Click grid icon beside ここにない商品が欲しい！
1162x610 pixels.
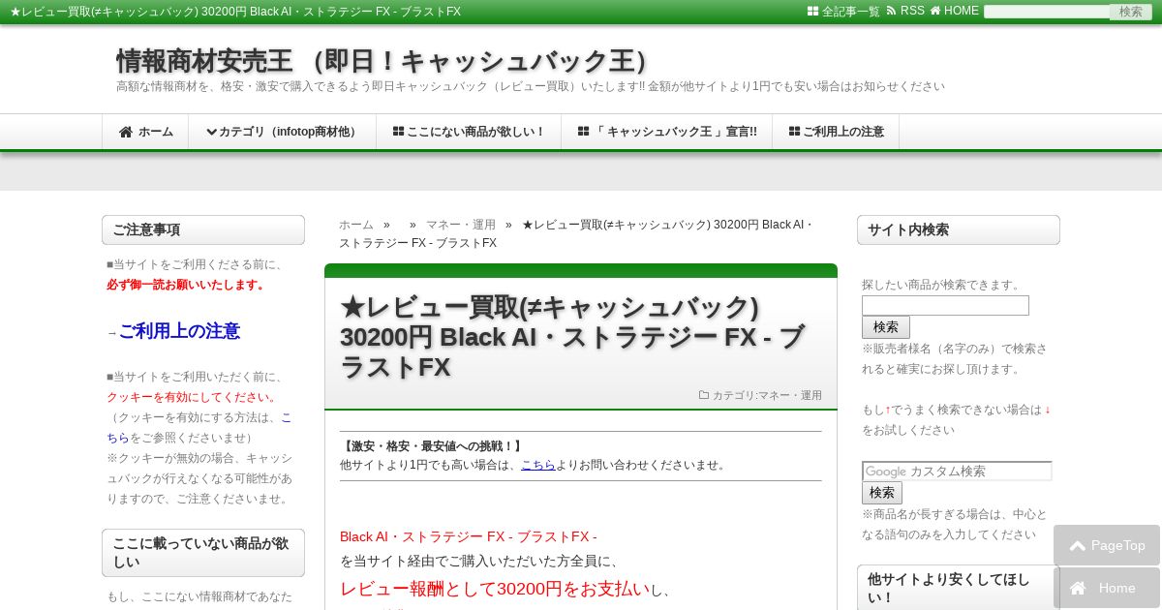398,132
